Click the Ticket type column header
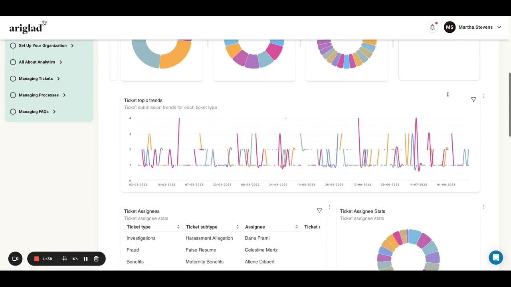Viewport: 511px width, 287px height. pos(139,227)
